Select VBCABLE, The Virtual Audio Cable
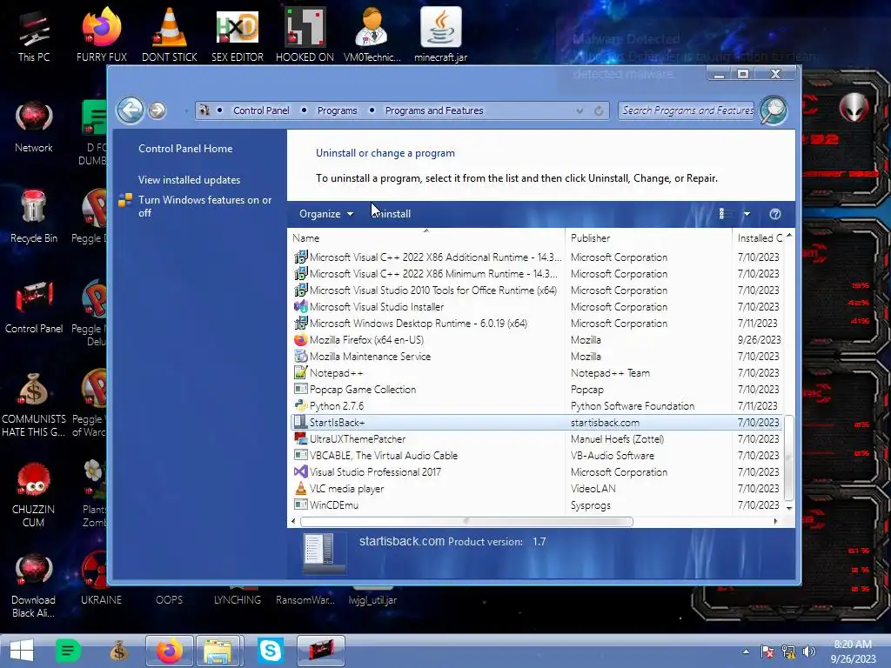Viewport: 891px width, 668px height. point(536,456)
